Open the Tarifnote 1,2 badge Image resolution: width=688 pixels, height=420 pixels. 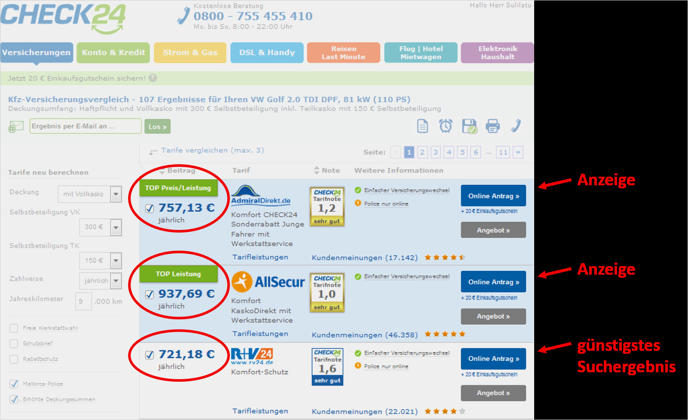click(x=327, y=206)
